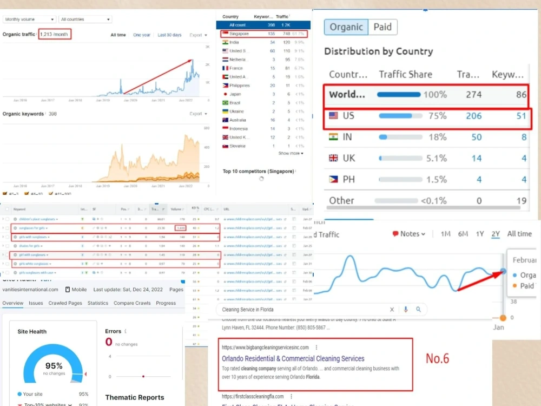This screenshot has height=406, width=541.
Task: Open the Notes dropdown on traffic chart
Action: point(409,234)
